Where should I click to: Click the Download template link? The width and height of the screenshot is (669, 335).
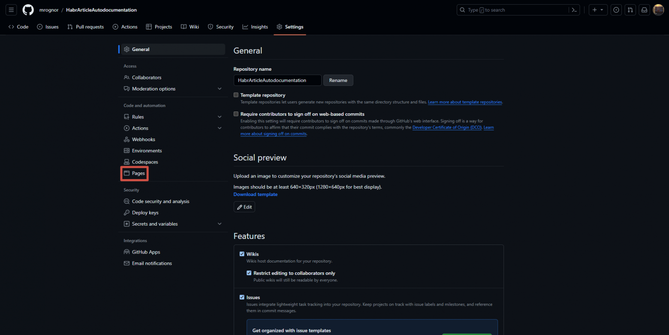tap(255, 194)
